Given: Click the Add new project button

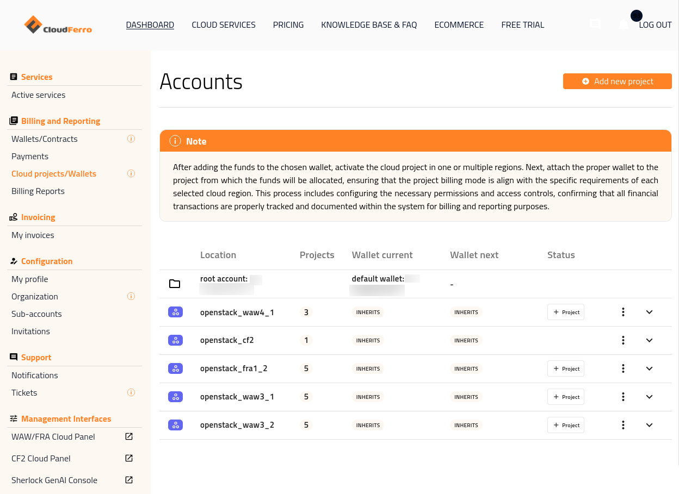Looking at the screenshot, I should coord(617,82).
